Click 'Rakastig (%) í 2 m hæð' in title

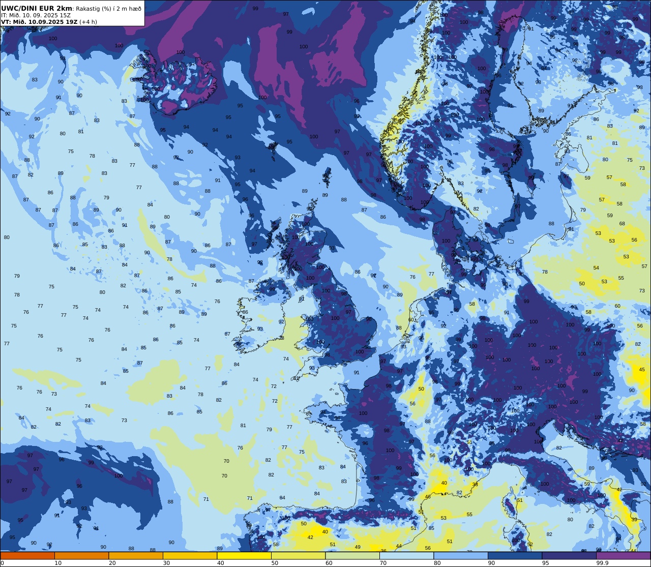click(109, 9)
